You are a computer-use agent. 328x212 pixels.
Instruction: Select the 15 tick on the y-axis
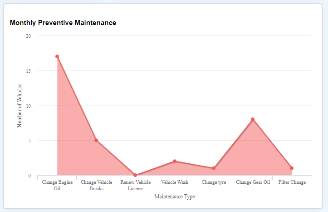coord(28,71)
